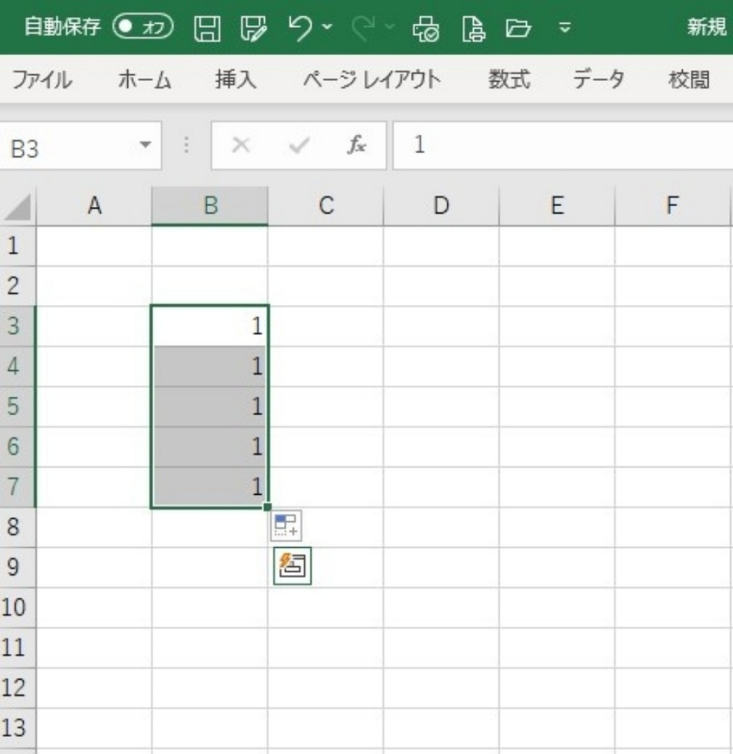733x754 pixels.
Task: Select row 3 header
Action: point(18,326)
